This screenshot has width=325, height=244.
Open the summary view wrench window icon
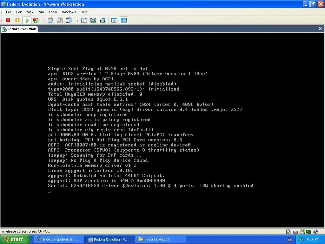[114, 20]
